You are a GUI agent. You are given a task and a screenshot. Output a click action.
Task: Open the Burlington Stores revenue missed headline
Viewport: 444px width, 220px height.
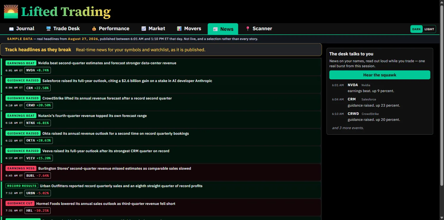click(115, 168)
